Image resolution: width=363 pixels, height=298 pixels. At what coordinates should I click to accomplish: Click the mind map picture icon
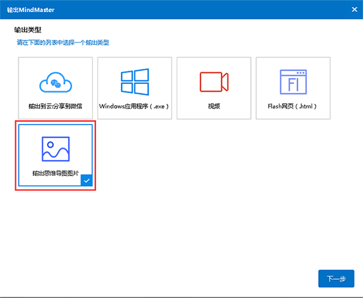[56, 149]
